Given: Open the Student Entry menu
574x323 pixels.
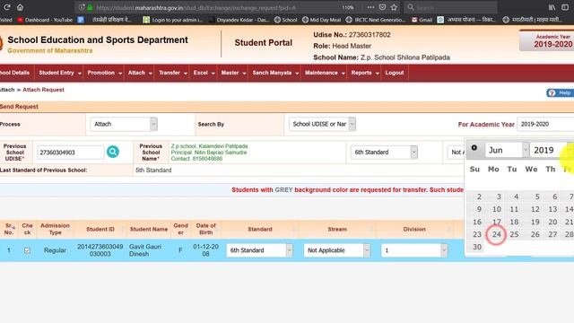Looking at the screenshot, I should [x=59, y=73].
